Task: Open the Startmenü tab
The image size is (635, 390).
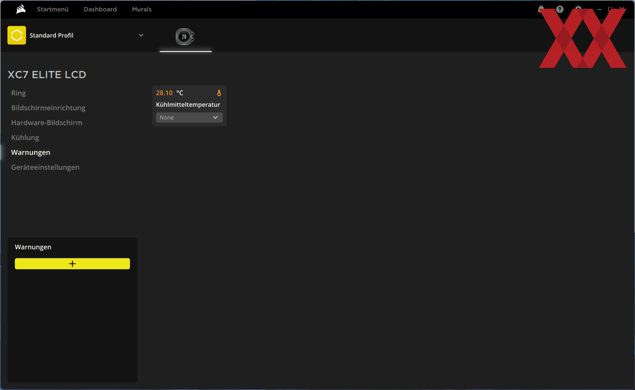Action: click(53, 9)
